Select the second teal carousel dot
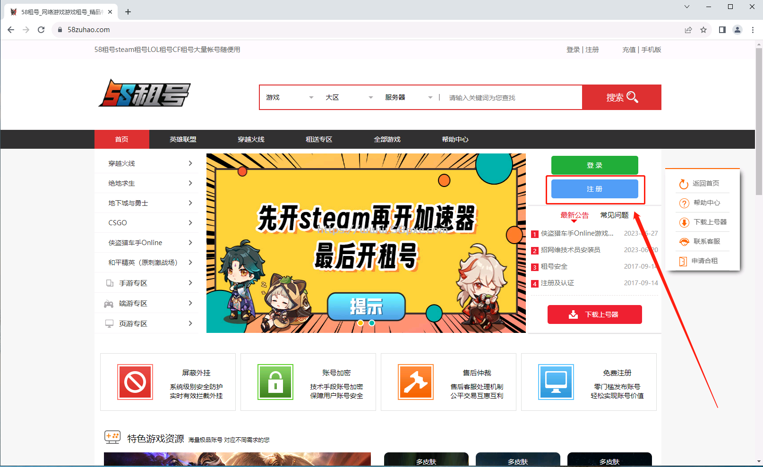Screen dimensions: 763x467 372,323
